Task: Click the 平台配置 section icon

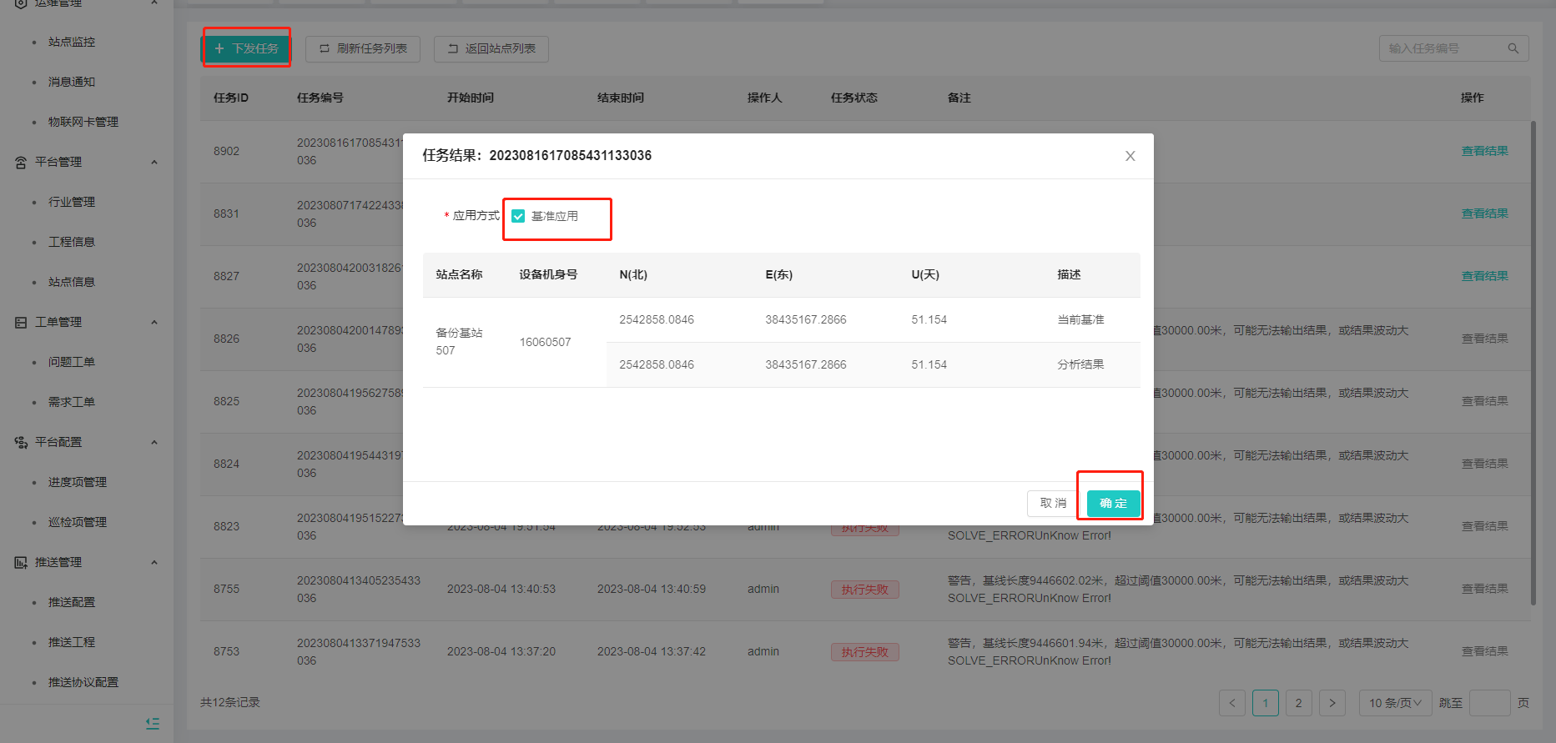Action: pyautogui.click(x=21, y=443)
